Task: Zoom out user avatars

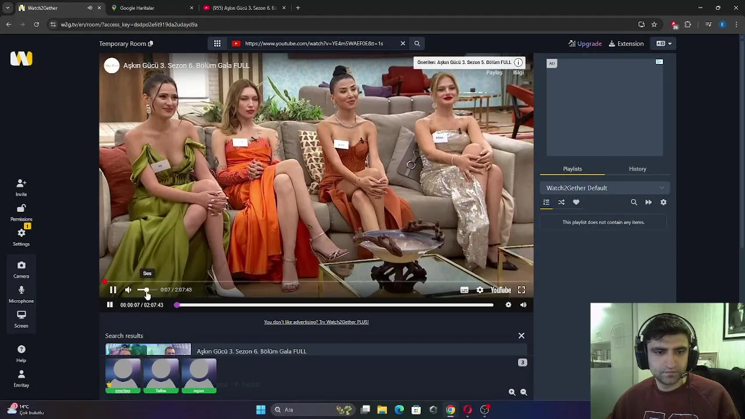Action: point(523,392)
